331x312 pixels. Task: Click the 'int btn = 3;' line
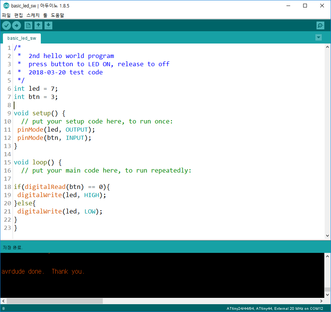coord(36,97)
